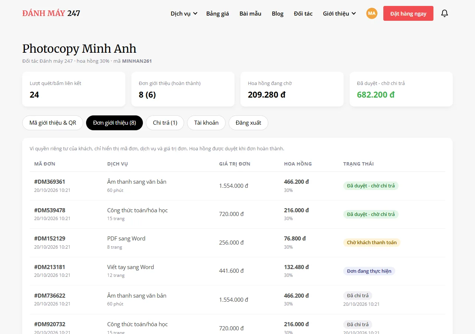
Task: Switch to the Mã giới thiệu & QR tab
Action: click(53, 123)
